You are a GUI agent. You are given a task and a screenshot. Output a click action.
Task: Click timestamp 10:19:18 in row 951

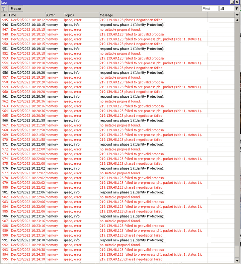click(38, 49)
